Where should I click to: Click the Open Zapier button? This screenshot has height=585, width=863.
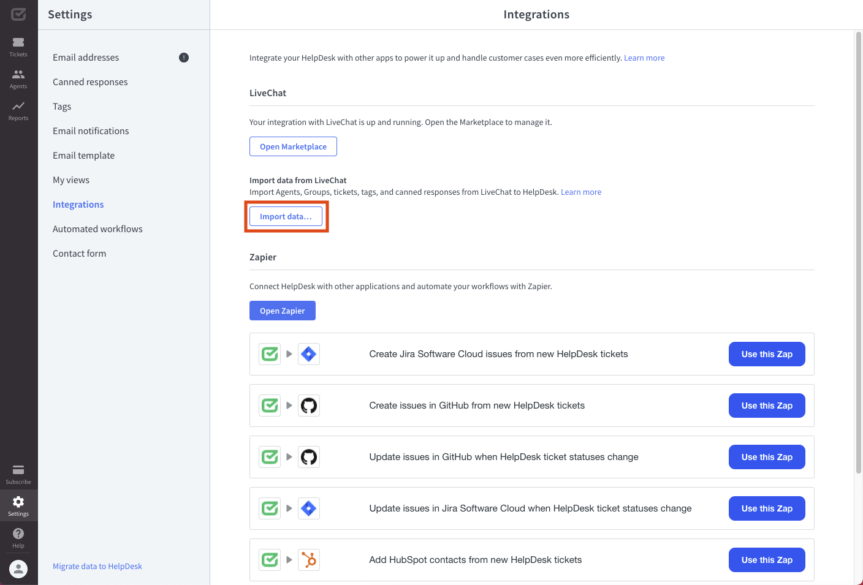283,311
